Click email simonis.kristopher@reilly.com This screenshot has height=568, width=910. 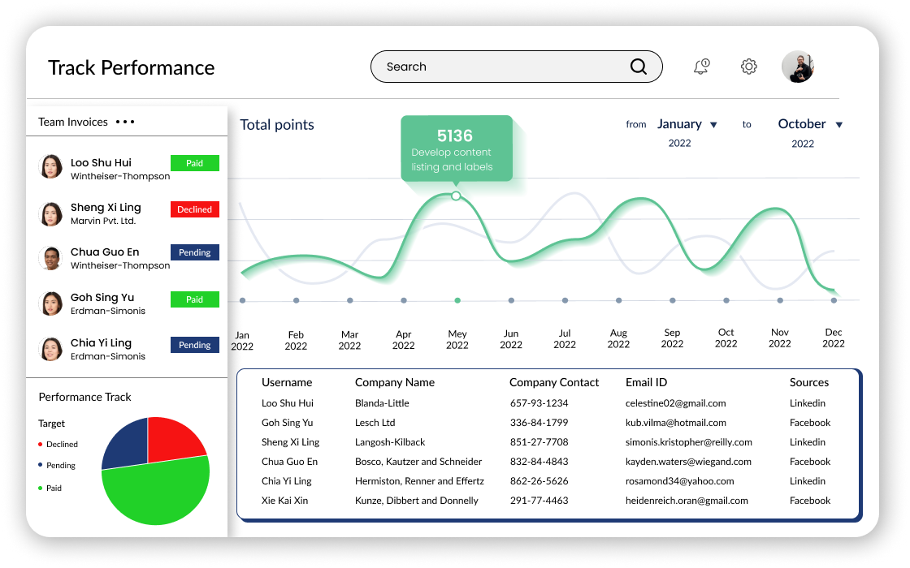pos(689,442)
